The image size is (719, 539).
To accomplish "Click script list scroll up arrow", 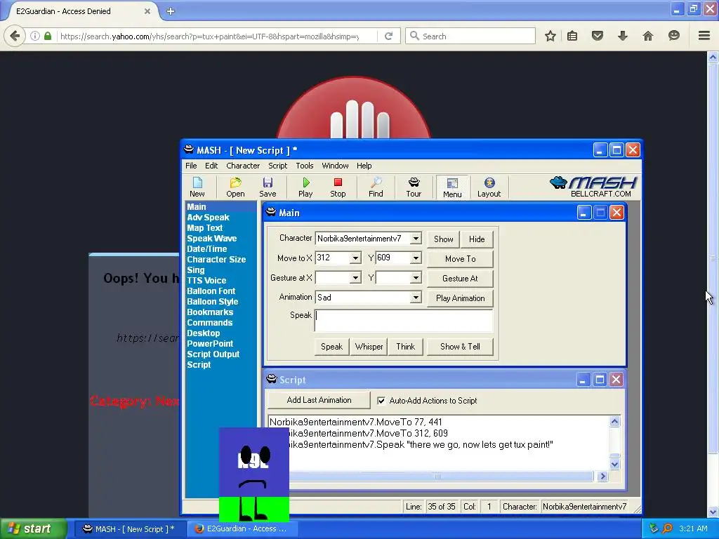I will click(614, 422).
